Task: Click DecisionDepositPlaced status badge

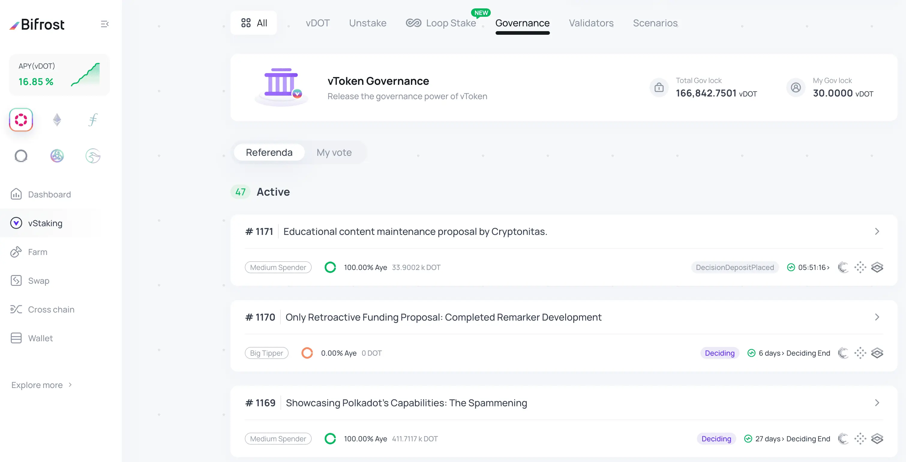Action: click(735, 267)
